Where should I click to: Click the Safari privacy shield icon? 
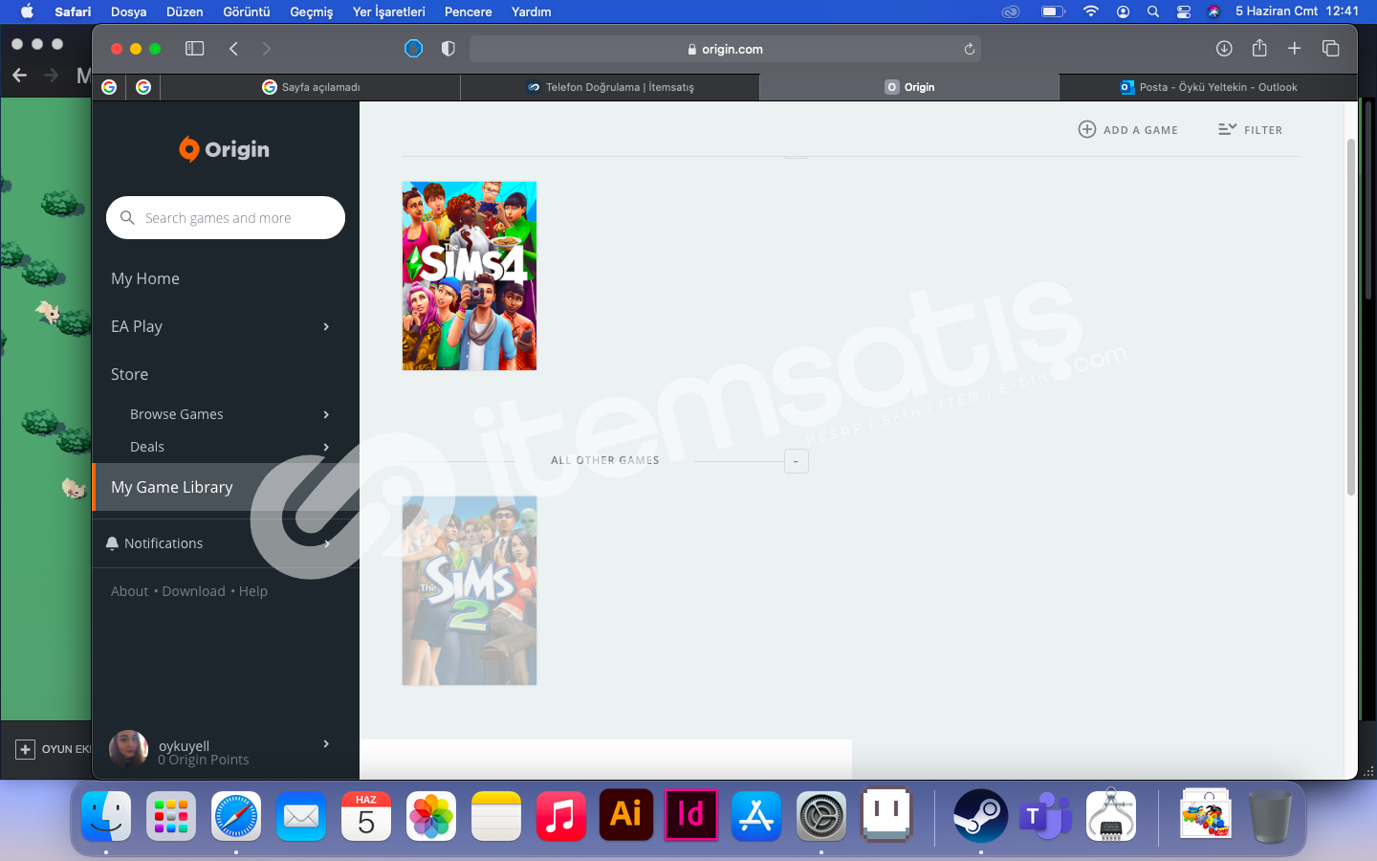[448, 49]
